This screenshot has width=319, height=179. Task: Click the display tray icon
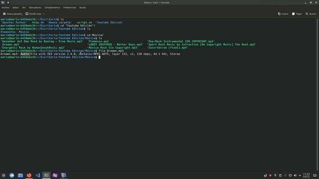click(290, 176)
